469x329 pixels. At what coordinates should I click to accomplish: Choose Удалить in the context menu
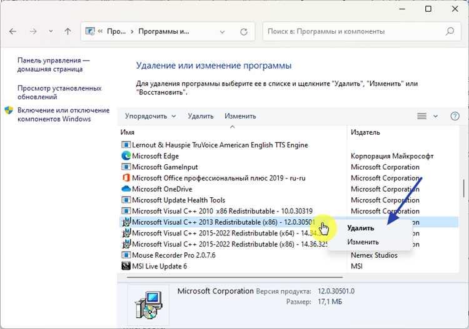pos(360,228)
